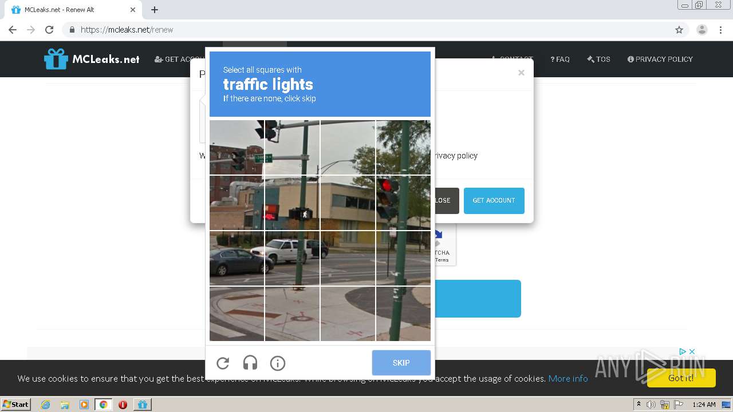Close the modal with the X icon

click(521, 73)
